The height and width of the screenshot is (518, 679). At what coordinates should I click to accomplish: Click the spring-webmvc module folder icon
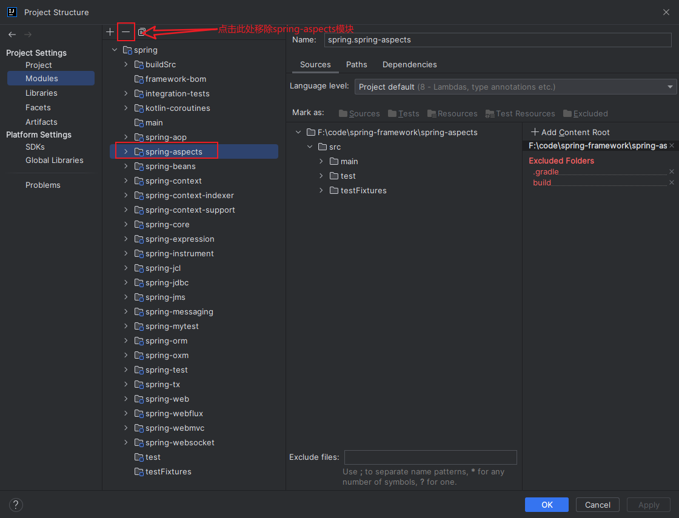139,428
